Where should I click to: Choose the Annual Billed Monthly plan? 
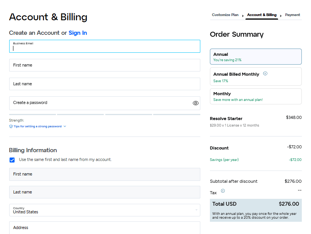[255, 76]
